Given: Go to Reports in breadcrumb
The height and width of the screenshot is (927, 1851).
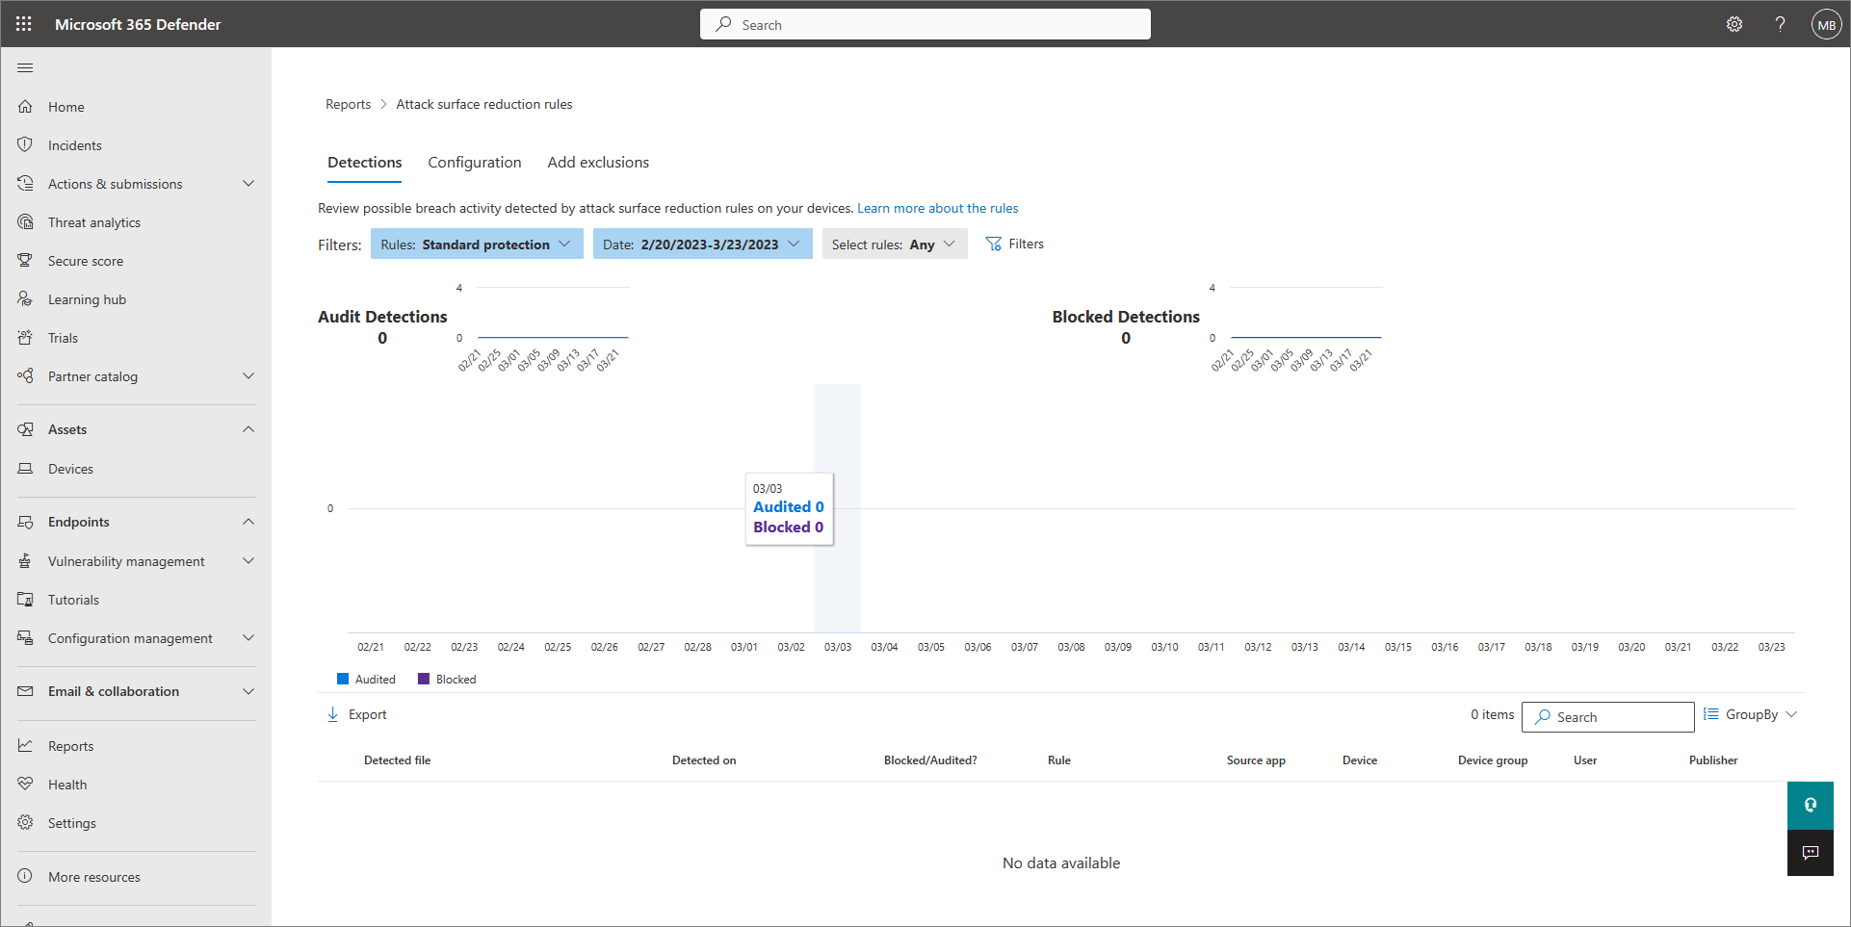Looking at the screenshot, I should (348, 104).
